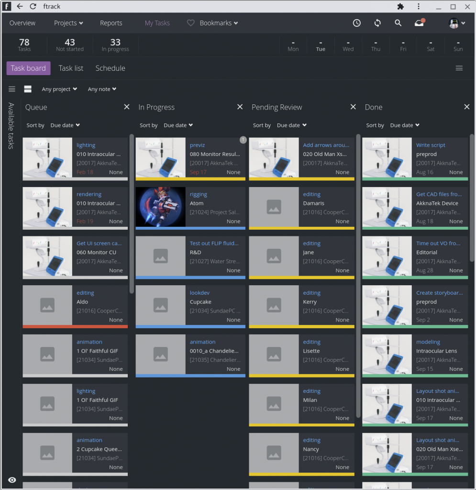Click the 2 Cupcake Quee... task name
Viewport: 476px width, 490px height.
99,449
